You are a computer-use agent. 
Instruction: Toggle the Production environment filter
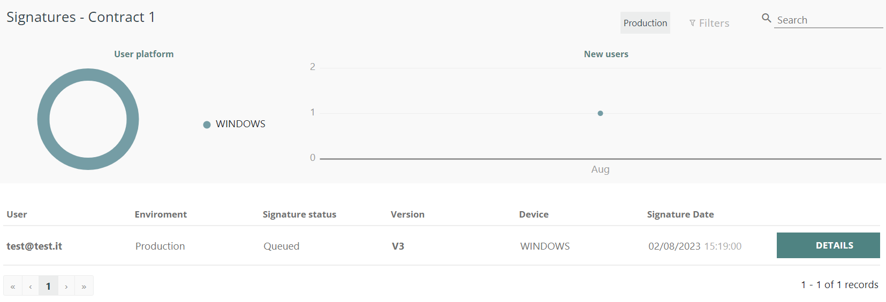[645, 23]
